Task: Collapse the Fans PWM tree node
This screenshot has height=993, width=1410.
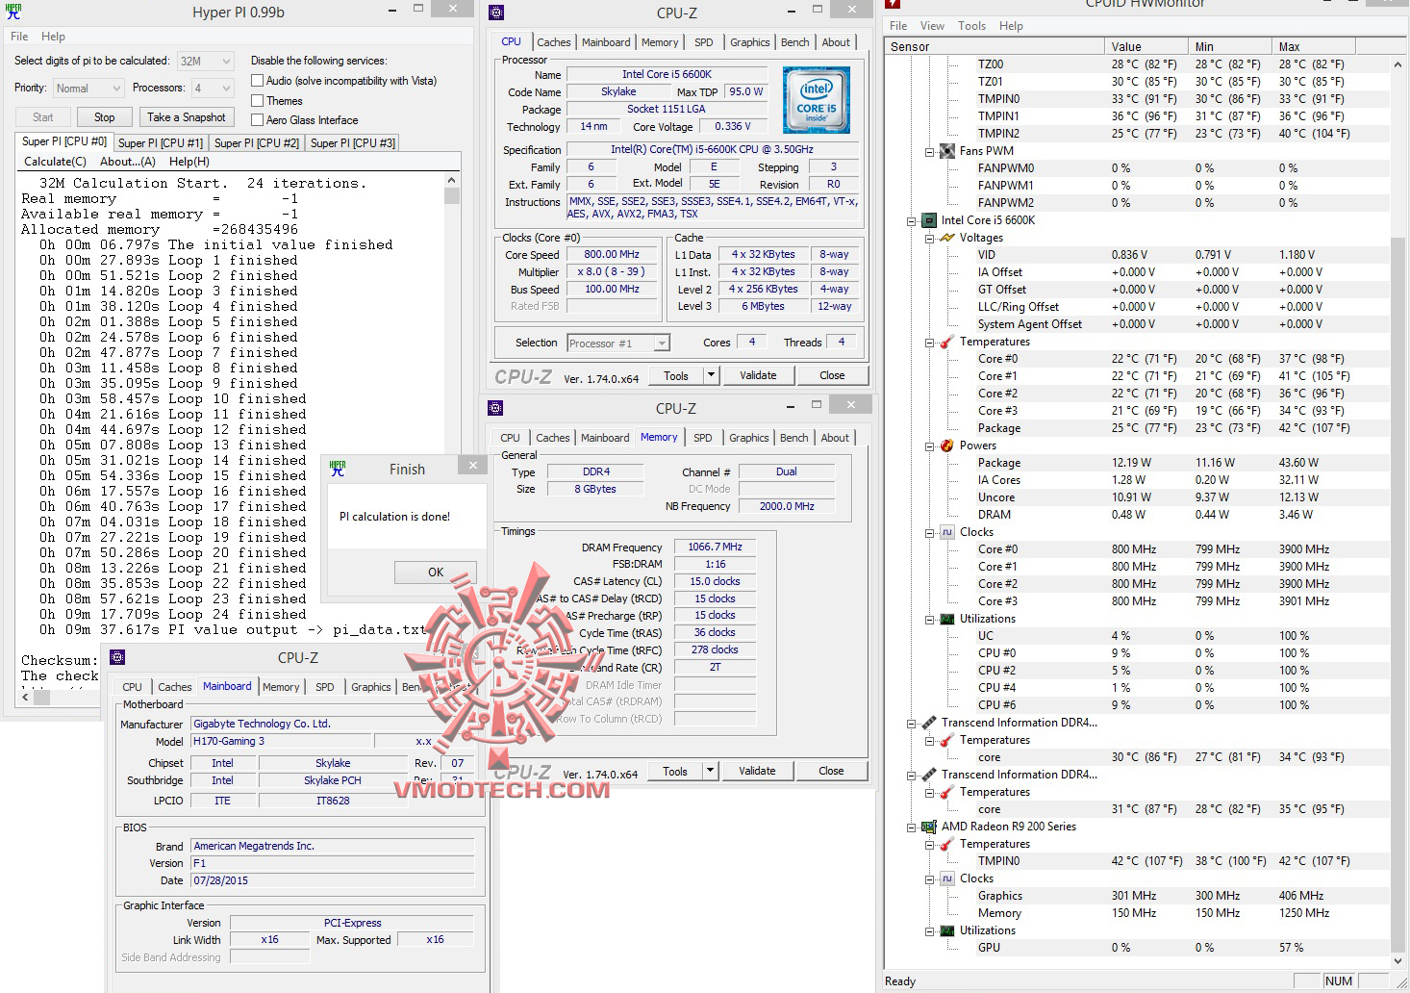Action: point(929,151)
